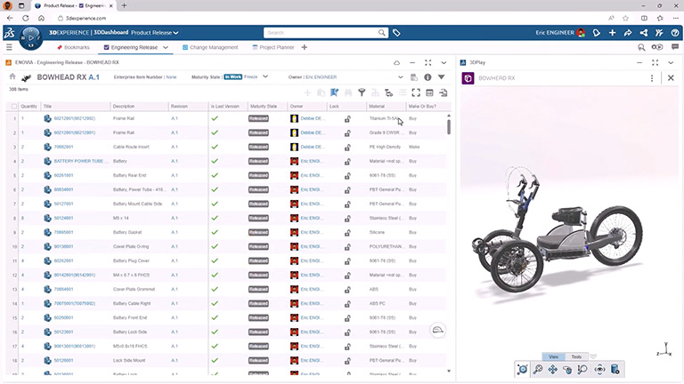Image resolution: width=684 pixels, height=384 pixels.
Task: Open the Engineering Release tab dropdown arrow
Action: (x=166, y=47)
